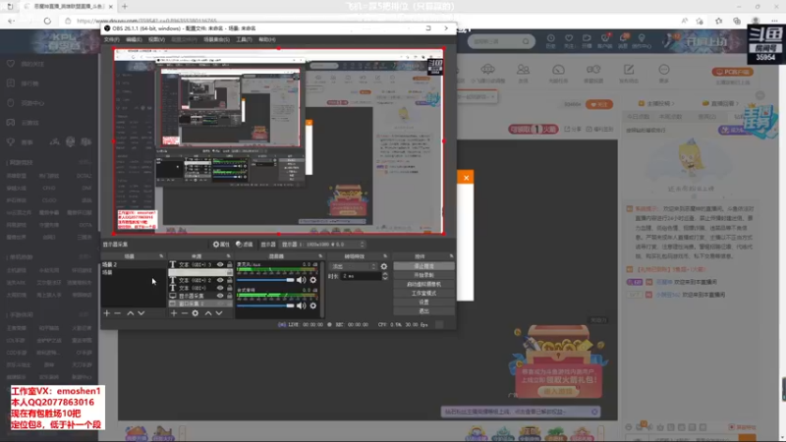Viewport: 786px width, 442px height.
Task: Adjust the transition duration stepper
Action: 385,276
